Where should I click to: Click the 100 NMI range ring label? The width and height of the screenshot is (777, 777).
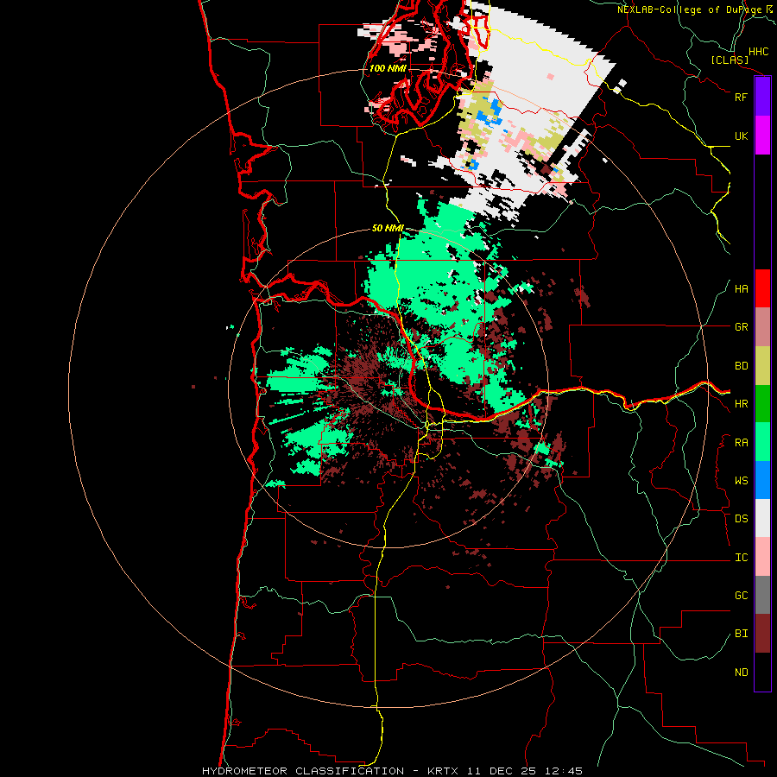point(388,68)
